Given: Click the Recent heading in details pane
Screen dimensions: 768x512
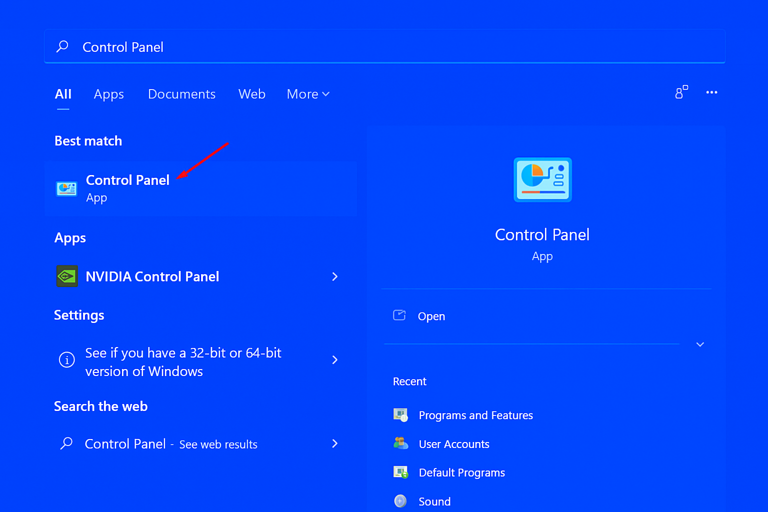Looking at the screenshot, I should pyautogui.click(x=409, y=381).
